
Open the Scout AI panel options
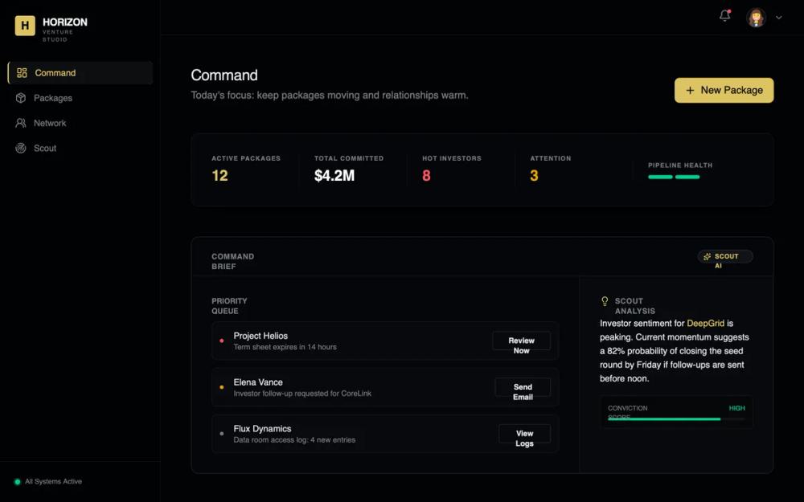point(724,256)
